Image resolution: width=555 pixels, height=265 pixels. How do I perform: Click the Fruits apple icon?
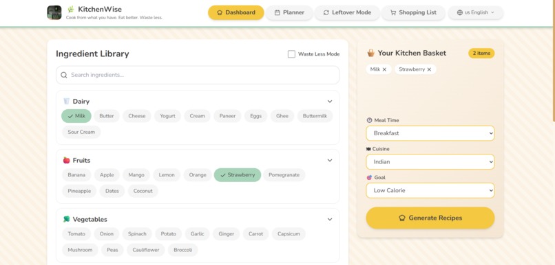click(66, 160)
